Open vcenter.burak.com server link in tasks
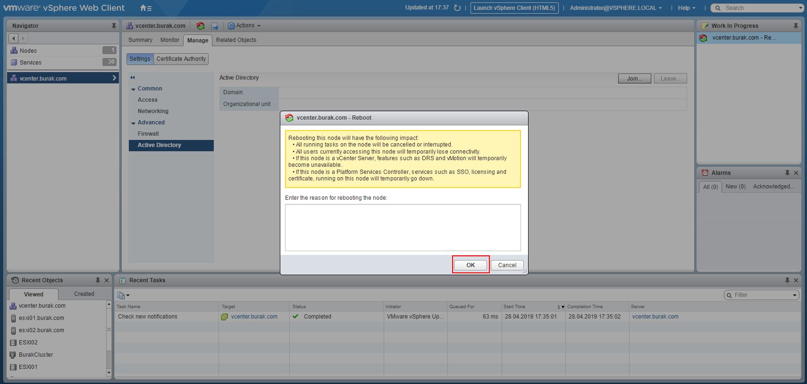 tap(655, 317)
